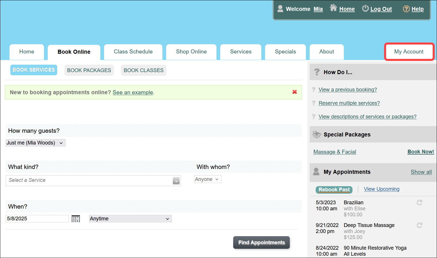Open the My Account tab
This screenshot has height=258, width=437.
point(409,52)
